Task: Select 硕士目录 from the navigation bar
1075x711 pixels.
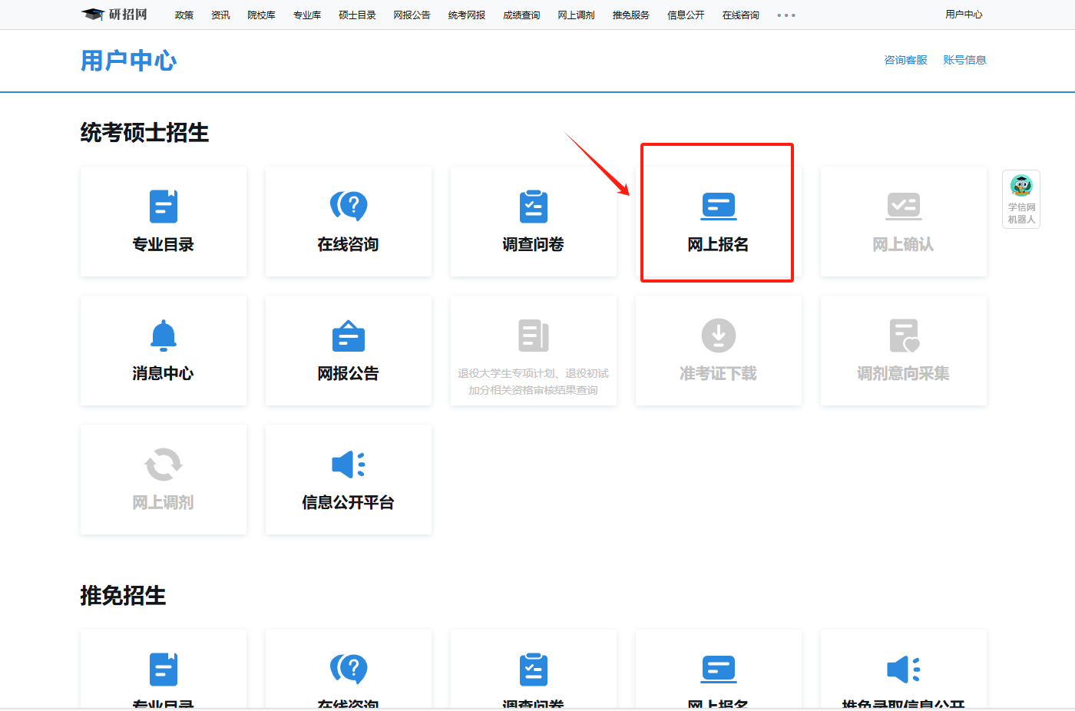Action: click(x=356, y=15)
